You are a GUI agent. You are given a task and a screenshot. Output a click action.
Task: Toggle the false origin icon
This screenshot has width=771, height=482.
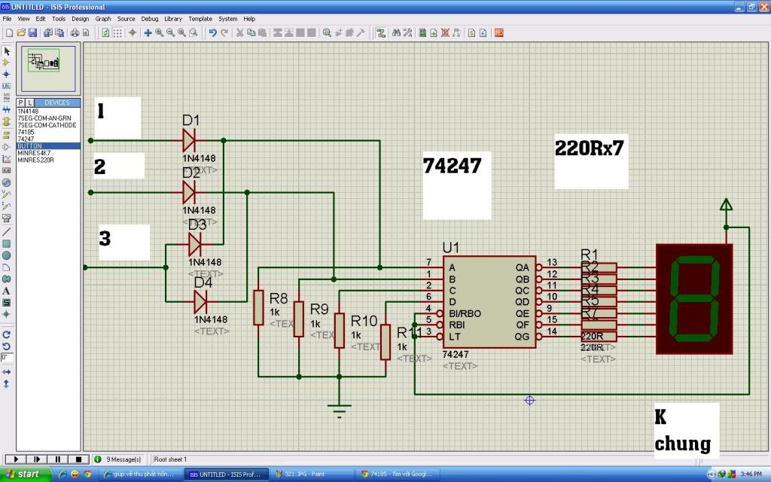[133, 33]
